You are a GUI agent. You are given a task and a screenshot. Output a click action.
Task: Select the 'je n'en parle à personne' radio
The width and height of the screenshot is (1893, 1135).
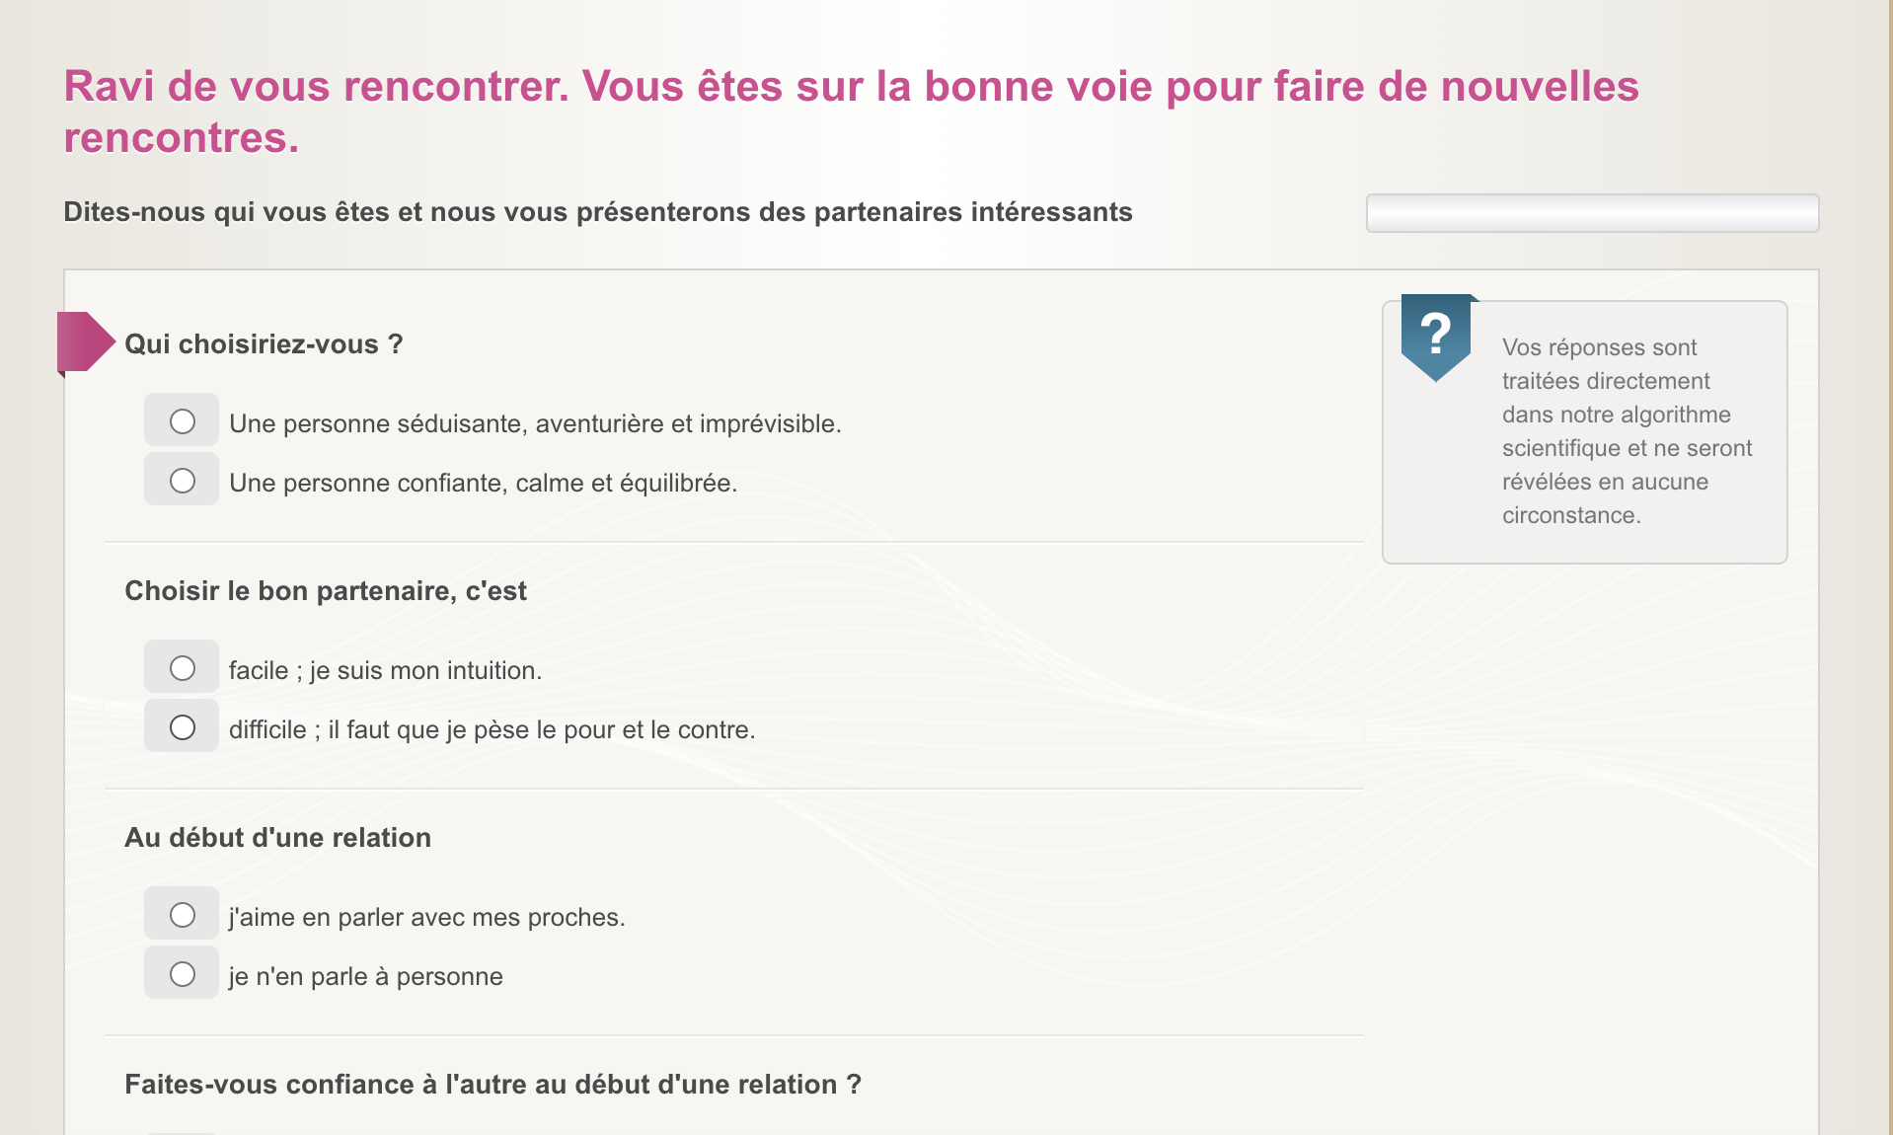tap(183, 974)
